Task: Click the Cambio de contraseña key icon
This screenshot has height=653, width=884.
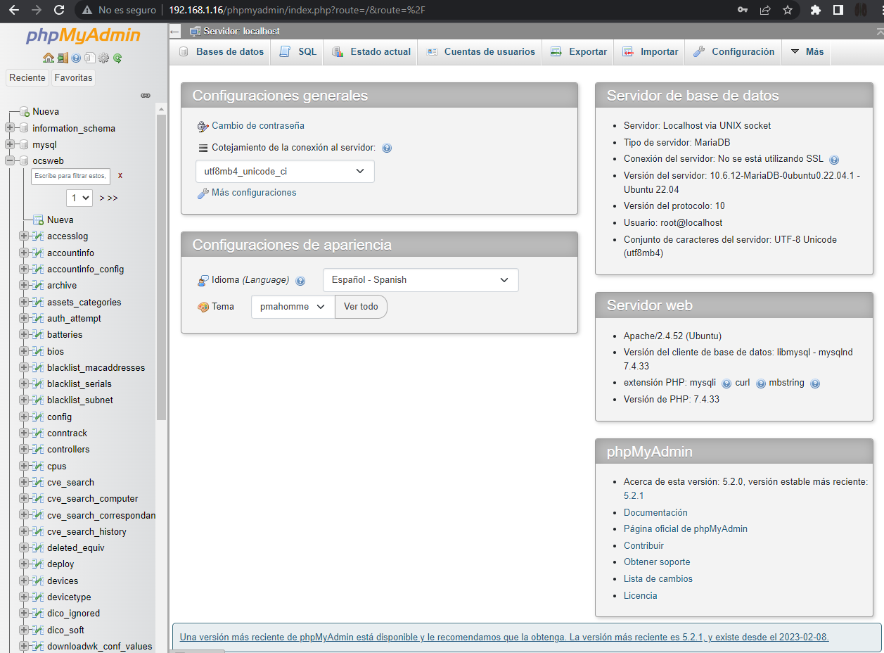Action: (x=203, y=126)
